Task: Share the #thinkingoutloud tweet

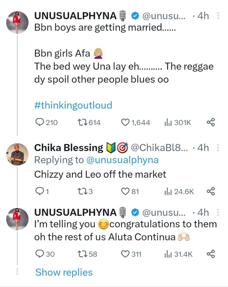Action: coord(211,123)
